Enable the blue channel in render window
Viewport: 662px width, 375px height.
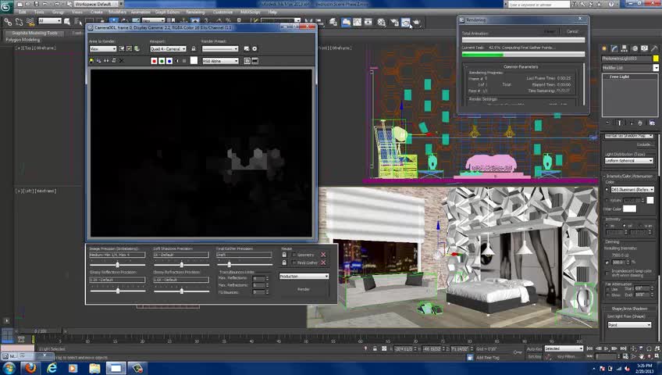tap(168, 61)
